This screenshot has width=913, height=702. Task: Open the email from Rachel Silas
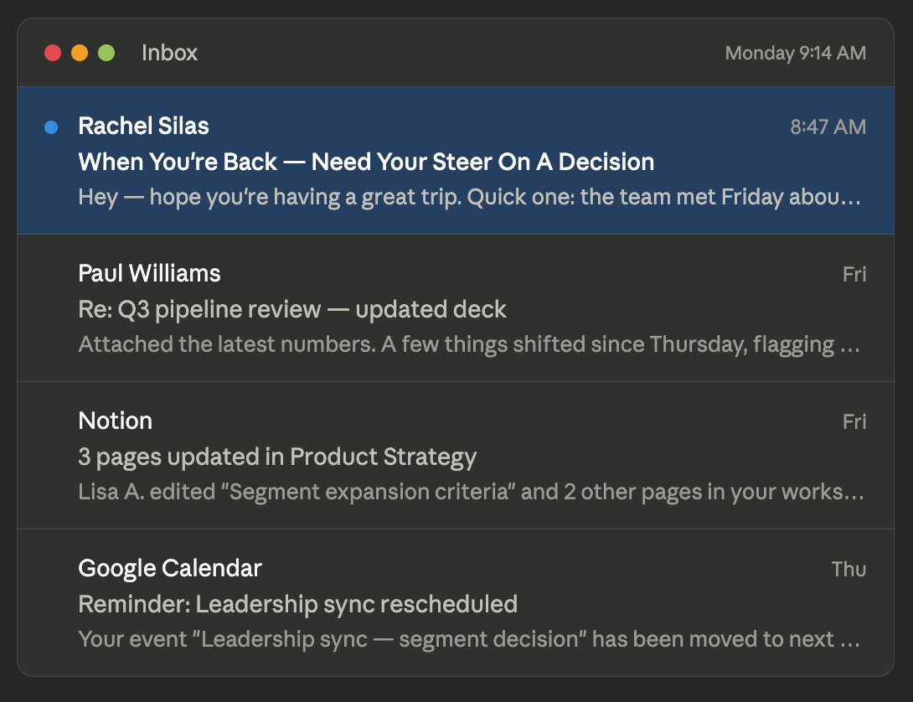(x=143, y=126)
